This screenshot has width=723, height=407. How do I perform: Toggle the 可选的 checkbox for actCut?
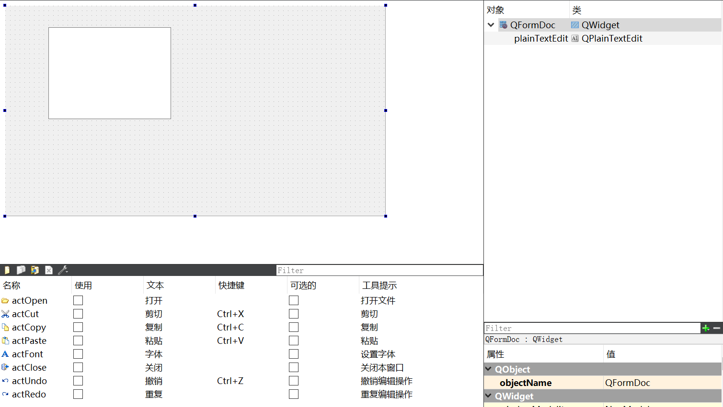tap(294, 314)
